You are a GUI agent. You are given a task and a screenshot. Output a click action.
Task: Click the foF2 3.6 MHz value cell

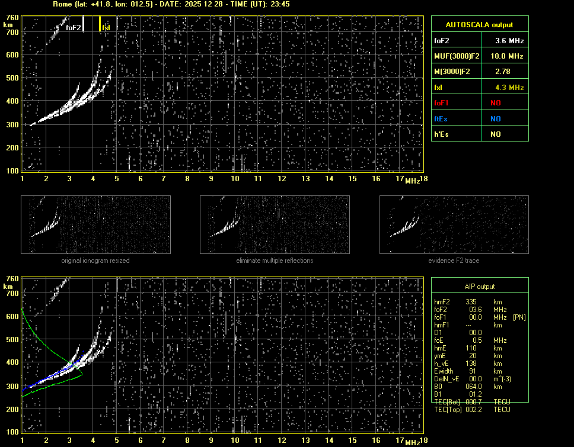[509, 41]
